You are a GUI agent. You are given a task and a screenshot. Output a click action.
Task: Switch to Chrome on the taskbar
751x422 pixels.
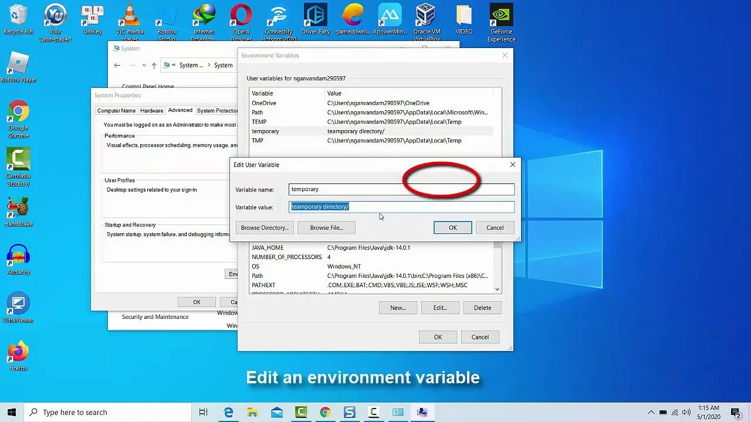pyautogui.click(x=325, y=412)
